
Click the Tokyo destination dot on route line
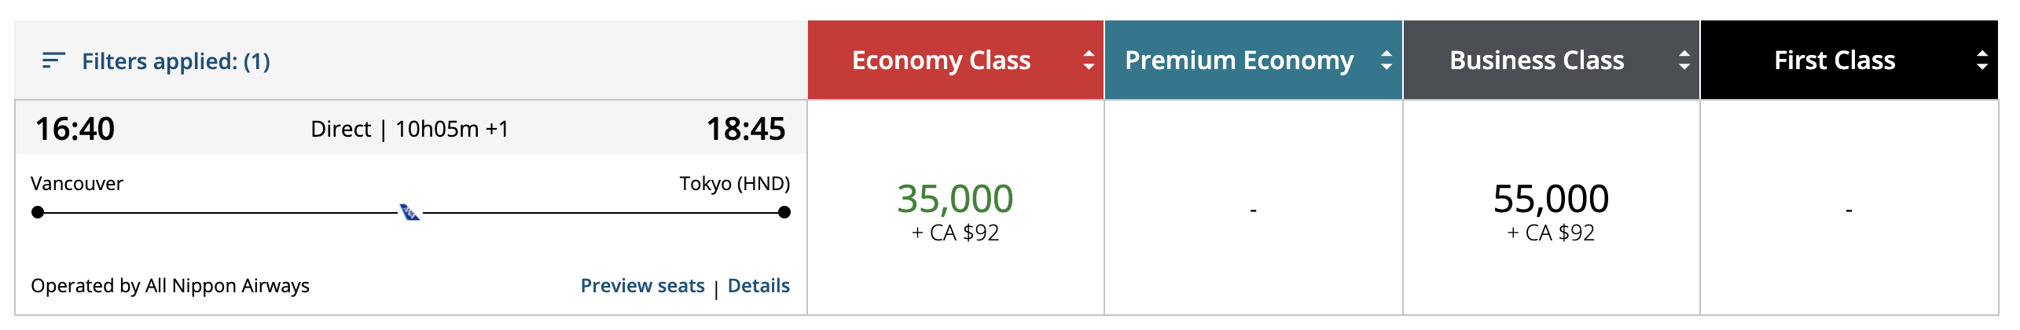tap(784, 212)
